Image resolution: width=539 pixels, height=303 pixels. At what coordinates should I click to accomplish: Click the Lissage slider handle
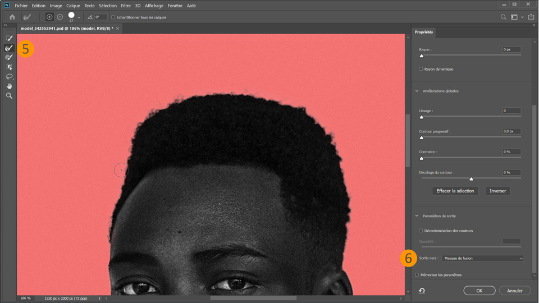(x=422, y=117)
